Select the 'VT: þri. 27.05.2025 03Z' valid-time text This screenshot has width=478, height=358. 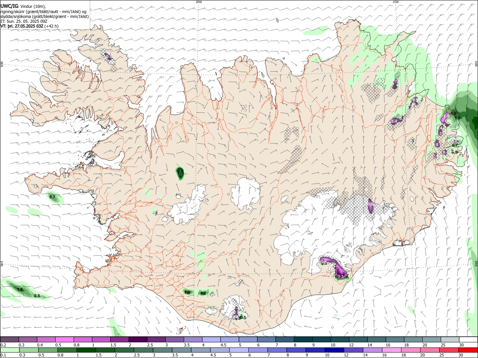pos(22,26)
